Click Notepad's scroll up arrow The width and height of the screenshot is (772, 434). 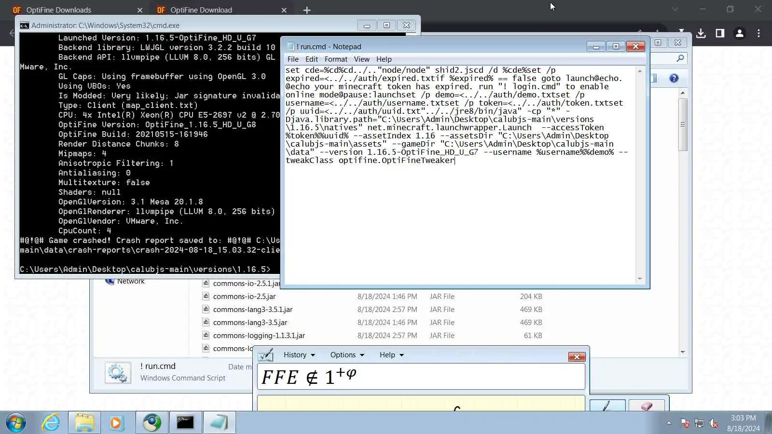640,71
